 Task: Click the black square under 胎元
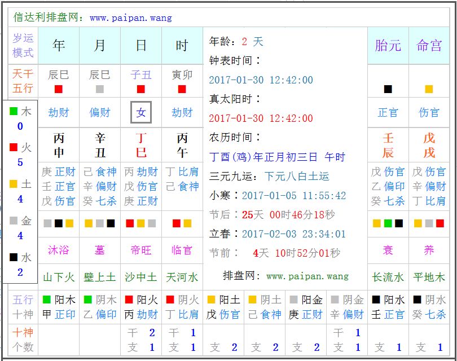(388, 89)
